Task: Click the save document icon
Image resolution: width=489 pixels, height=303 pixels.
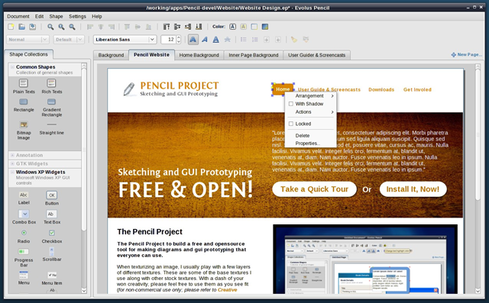Action: (x=32, y=27)
